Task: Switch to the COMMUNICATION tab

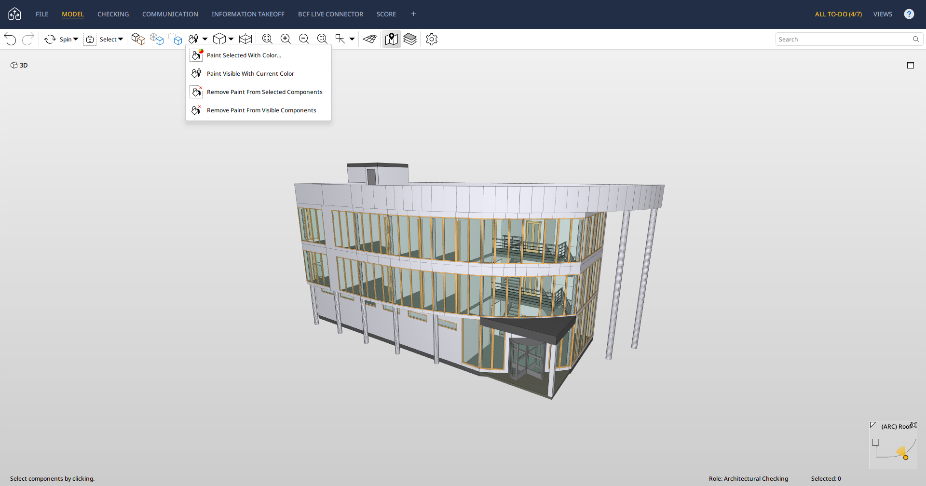Action: coord(170,14)
